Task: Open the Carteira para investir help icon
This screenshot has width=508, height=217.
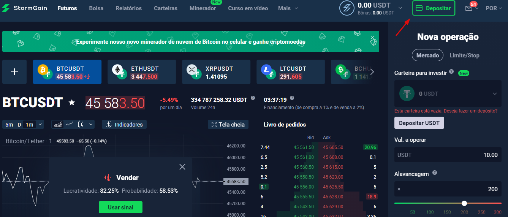Action: tap(451, 71)
